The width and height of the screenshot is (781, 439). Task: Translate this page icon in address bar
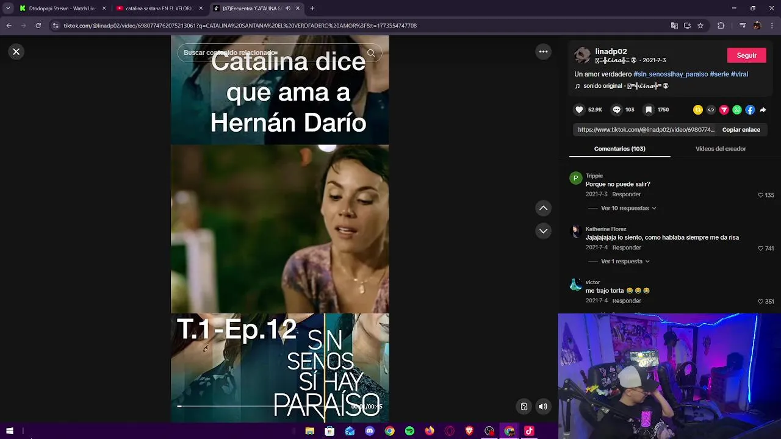(674, 26)
